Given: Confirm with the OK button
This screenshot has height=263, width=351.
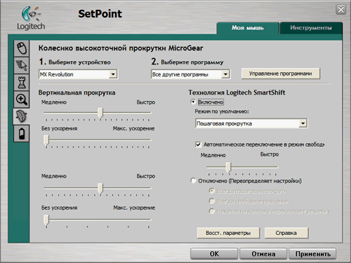Looking at the screenshot, I should [214, 254].
